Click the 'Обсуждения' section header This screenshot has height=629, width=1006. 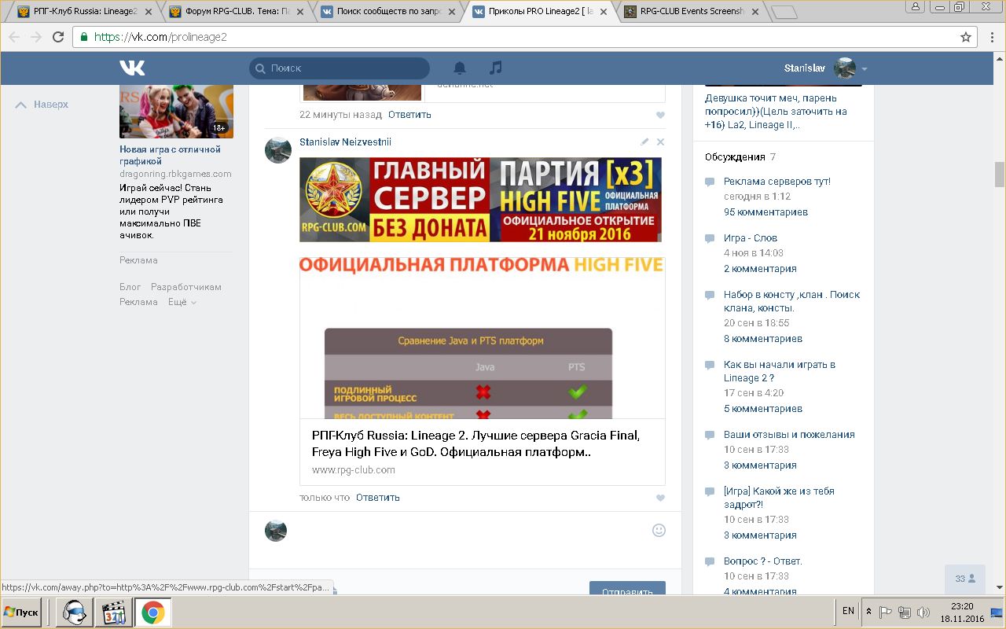735,157
